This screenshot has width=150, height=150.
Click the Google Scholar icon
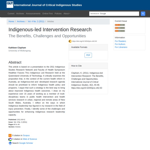10,143
